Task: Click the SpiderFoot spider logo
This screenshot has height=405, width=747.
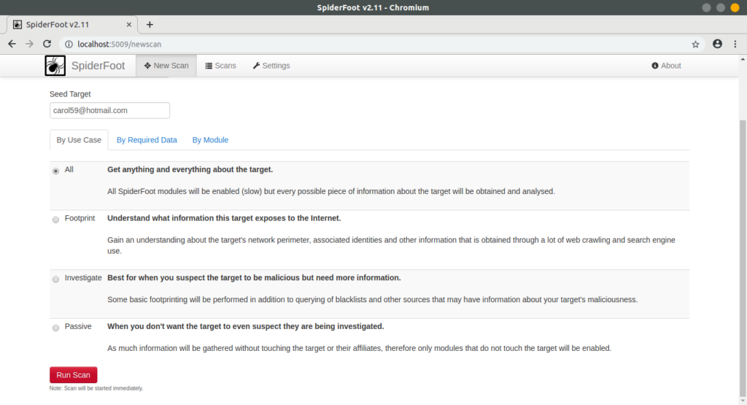Action: tap(55, 66)
